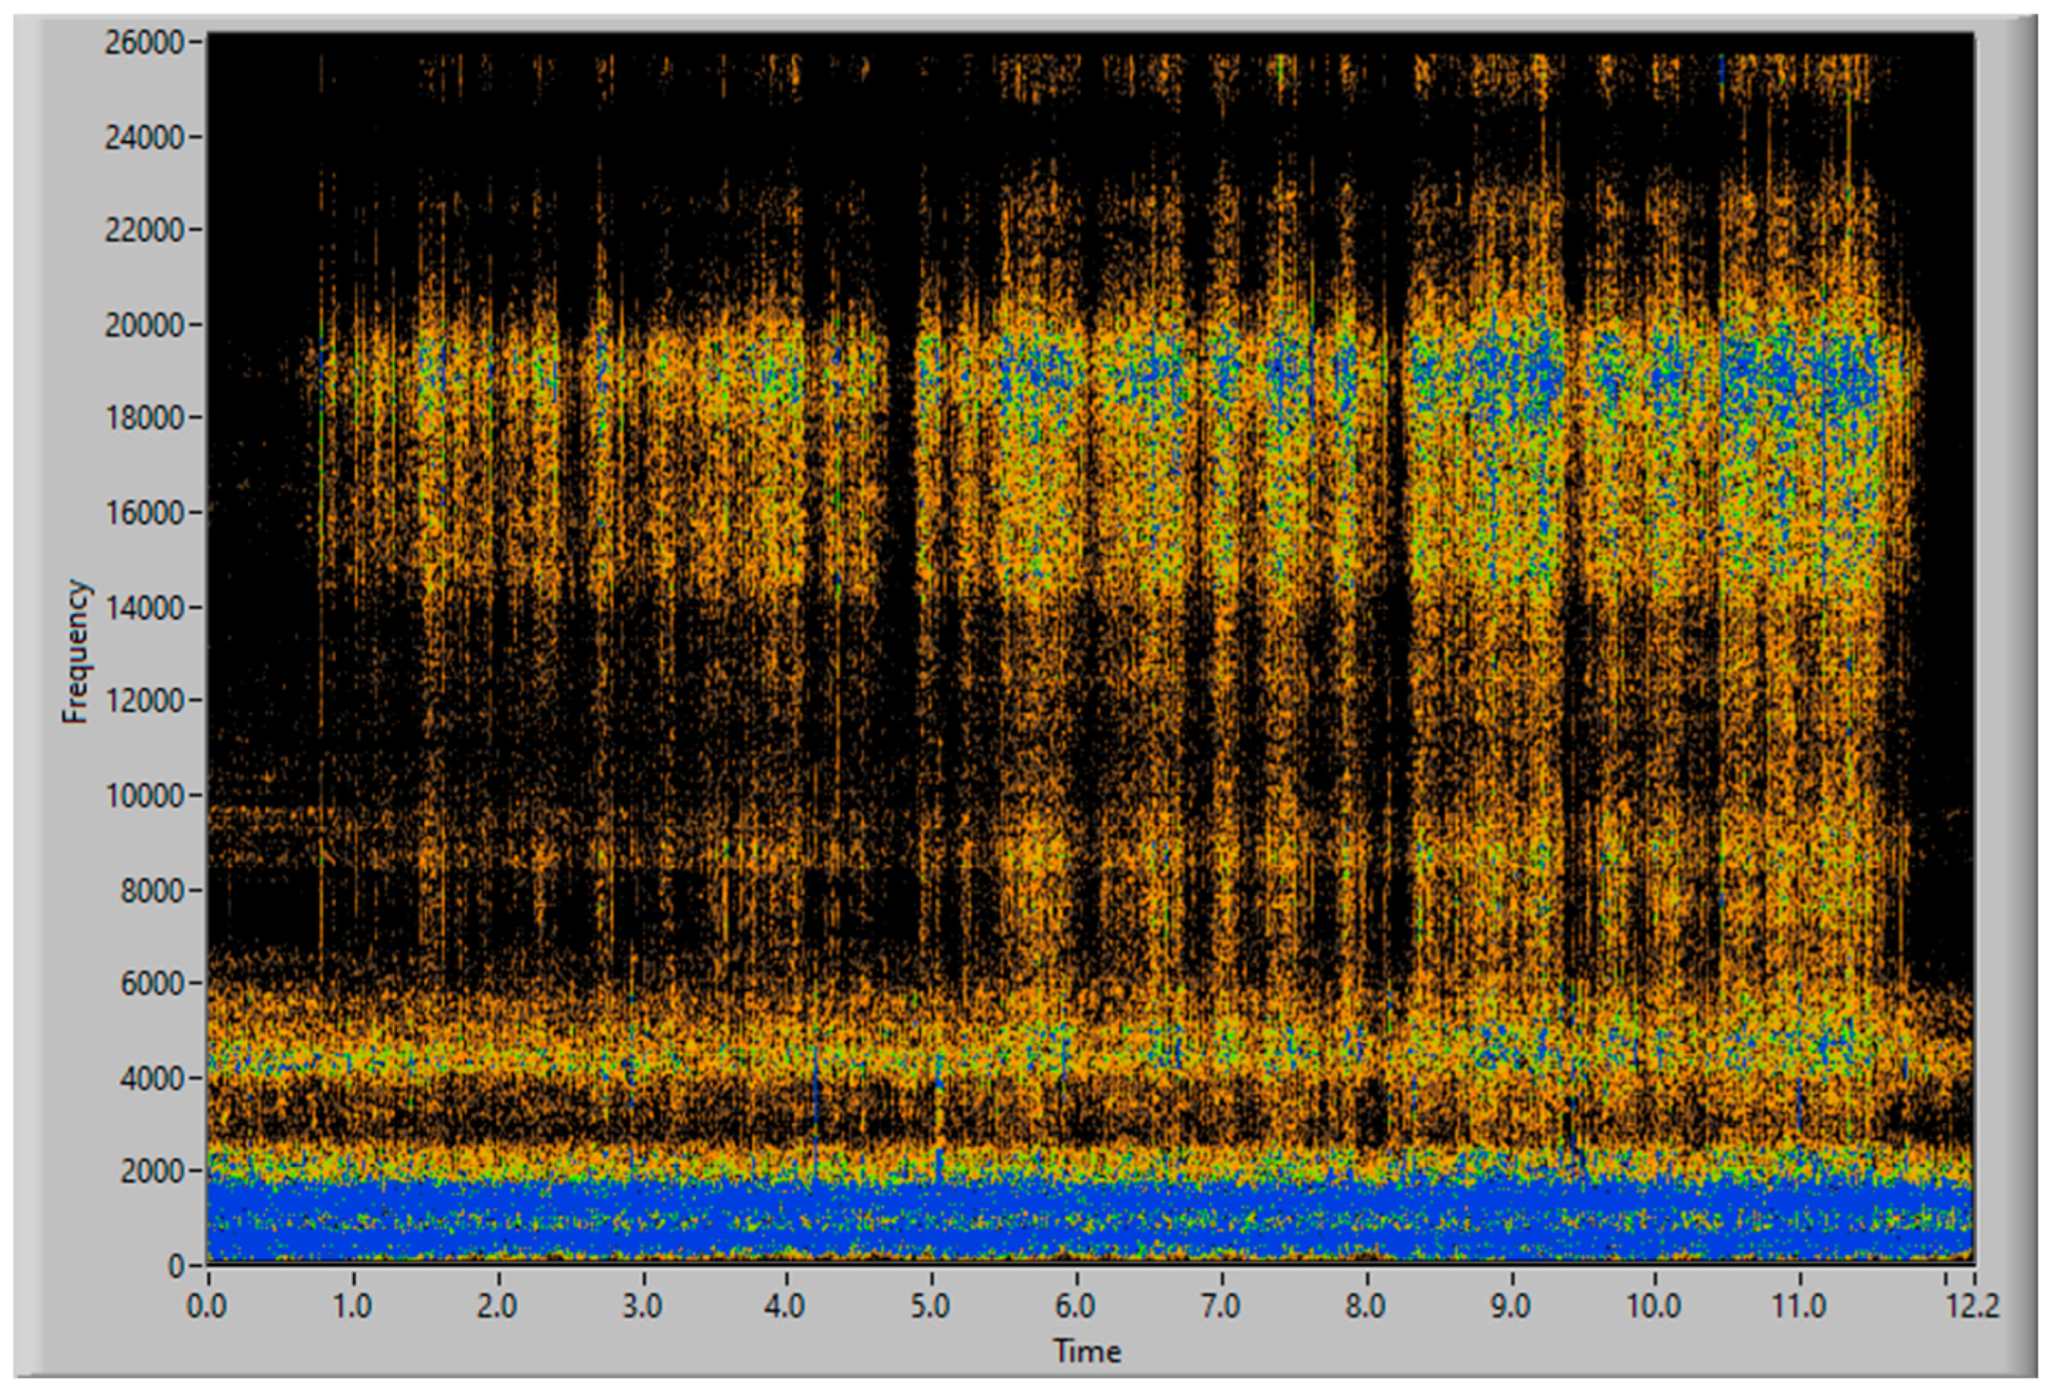Select the 2000 frequency tick label
This screenshot has width=2053, height=1395.
tap(150, 1171)
